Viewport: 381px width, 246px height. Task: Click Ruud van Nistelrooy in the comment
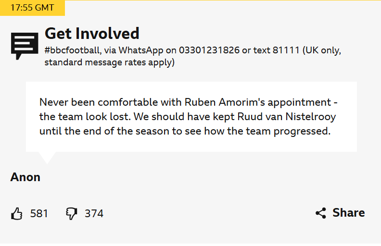pos(287,117)
